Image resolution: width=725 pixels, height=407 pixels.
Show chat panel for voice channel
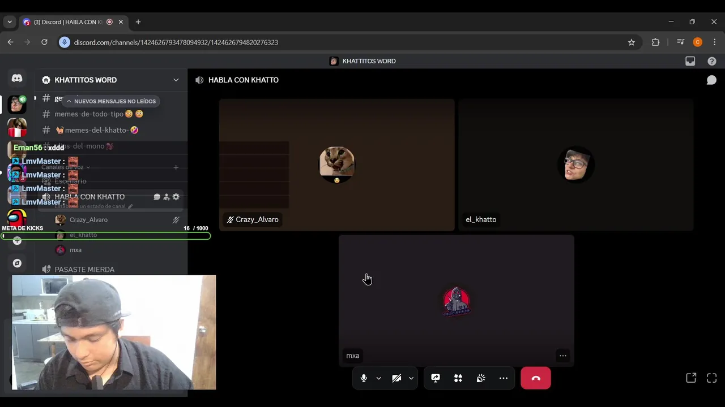[711, 80]
